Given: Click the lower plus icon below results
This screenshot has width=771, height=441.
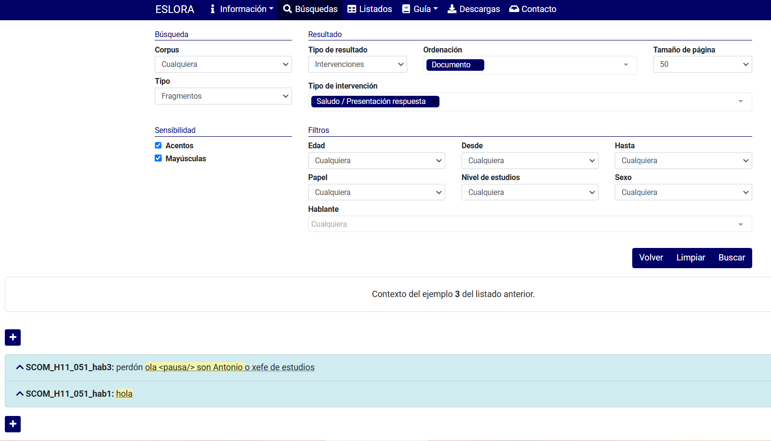Looking at the screenshot, I should [13, 424].
